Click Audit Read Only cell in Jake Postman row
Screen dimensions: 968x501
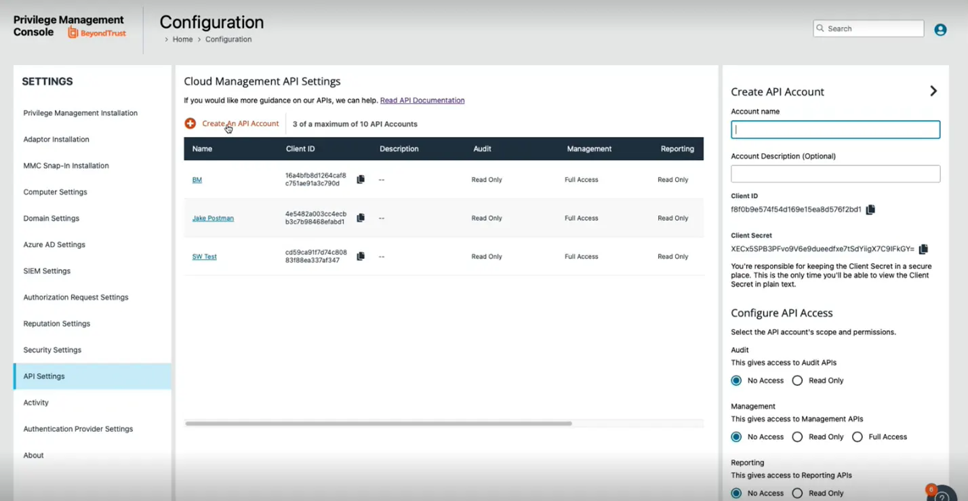click(x=487, y=218)
